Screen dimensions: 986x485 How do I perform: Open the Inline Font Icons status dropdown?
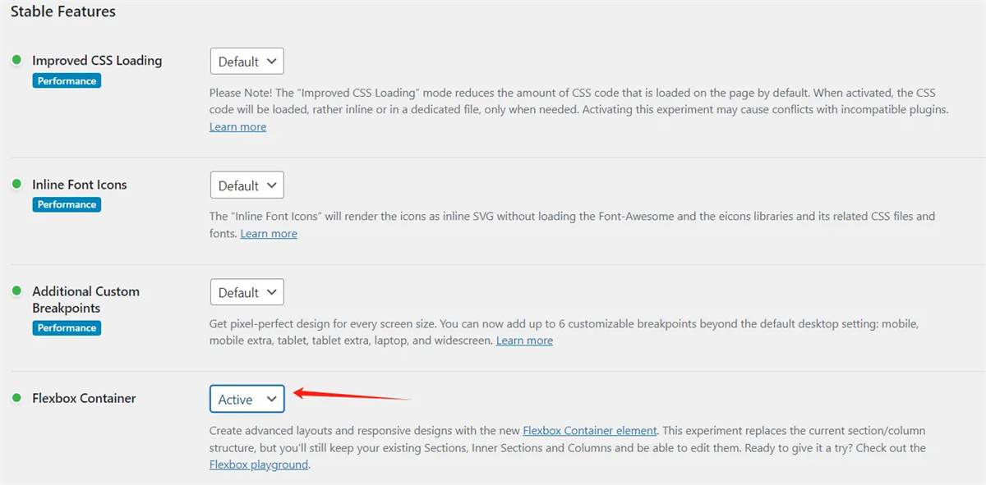click(247, 185)
